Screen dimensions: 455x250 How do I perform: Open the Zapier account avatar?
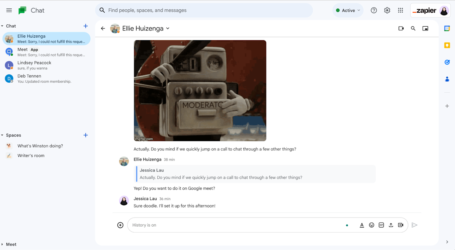pyautogui.click(x=444, y=10)
